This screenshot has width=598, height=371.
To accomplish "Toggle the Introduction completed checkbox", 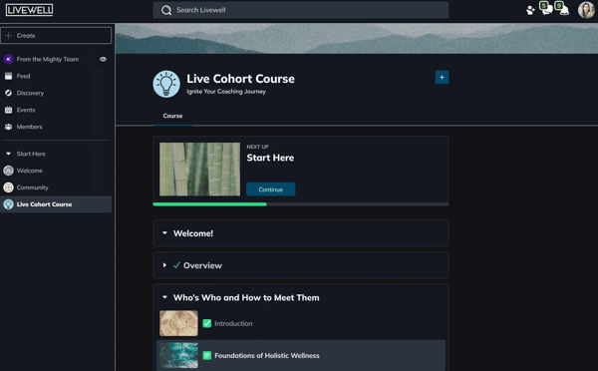I will coord(207,324).
